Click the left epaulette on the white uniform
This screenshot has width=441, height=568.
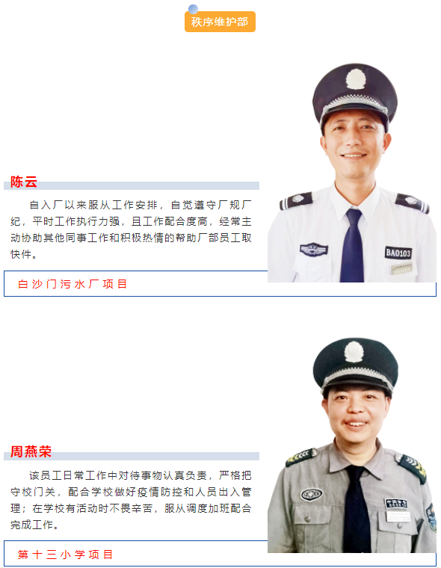point(296,201)
